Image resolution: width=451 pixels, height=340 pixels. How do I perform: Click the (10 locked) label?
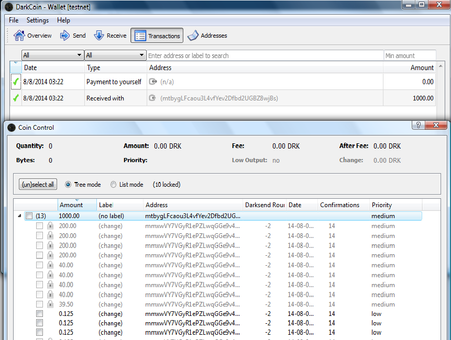(167, 185)
